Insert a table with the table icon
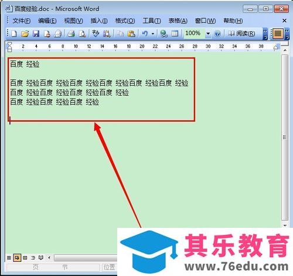 click(x=175, y=33)
